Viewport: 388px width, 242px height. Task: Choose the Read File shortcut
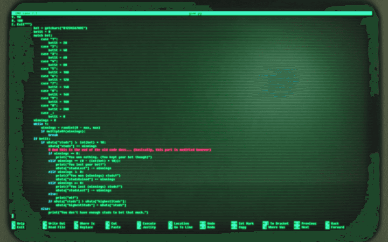(x=56, y=227)
